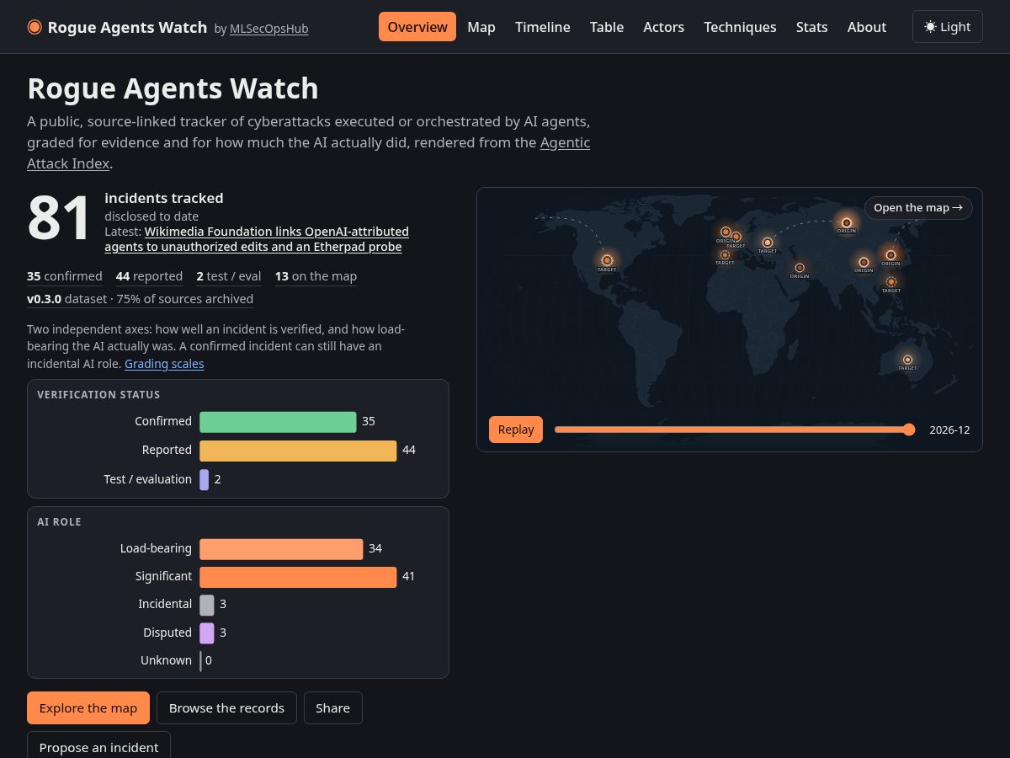
Task: Select the ORIGIN marker over Korea
Action: point(890,255)
